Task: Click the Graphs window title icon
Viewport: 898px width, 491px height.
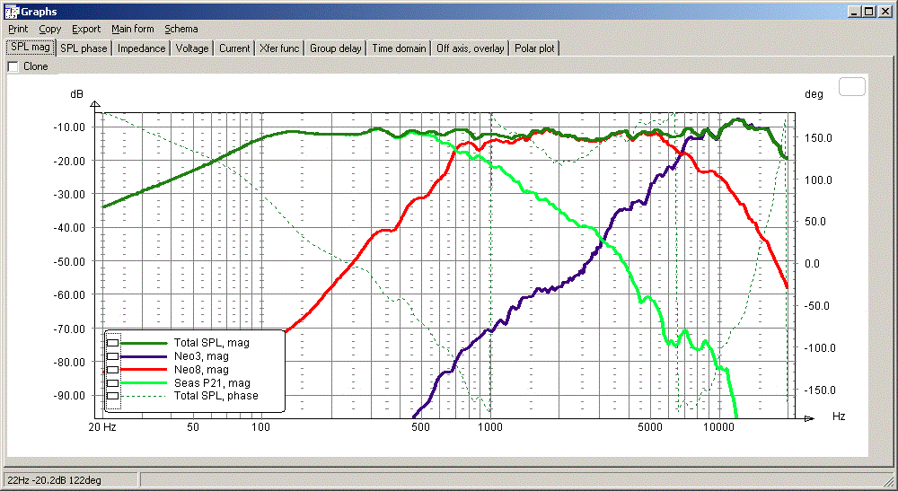Action: pos(11,11)
